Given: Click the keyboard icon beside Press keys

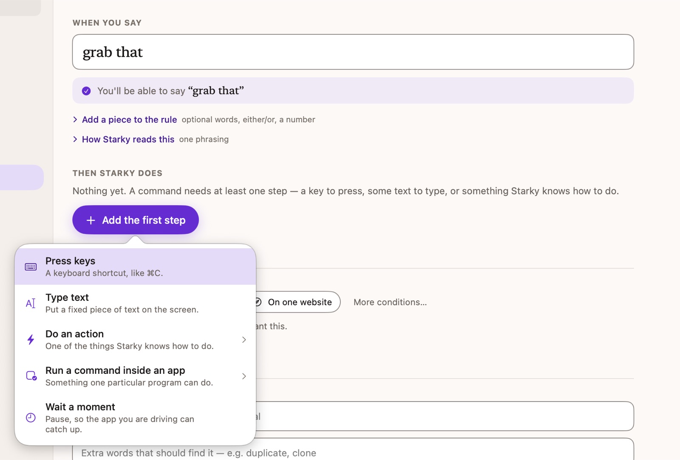Looking at the screenshot, I should tap(31, 267).
